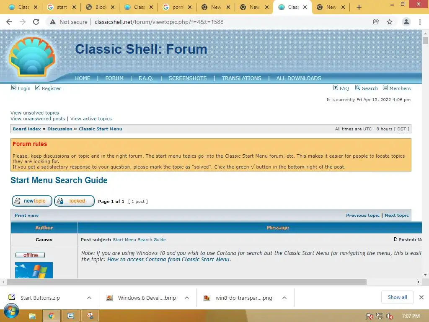The height and width of the screenshot is (322, 429).
Task: Open View unsolved topics link
Action: (34, 113)
